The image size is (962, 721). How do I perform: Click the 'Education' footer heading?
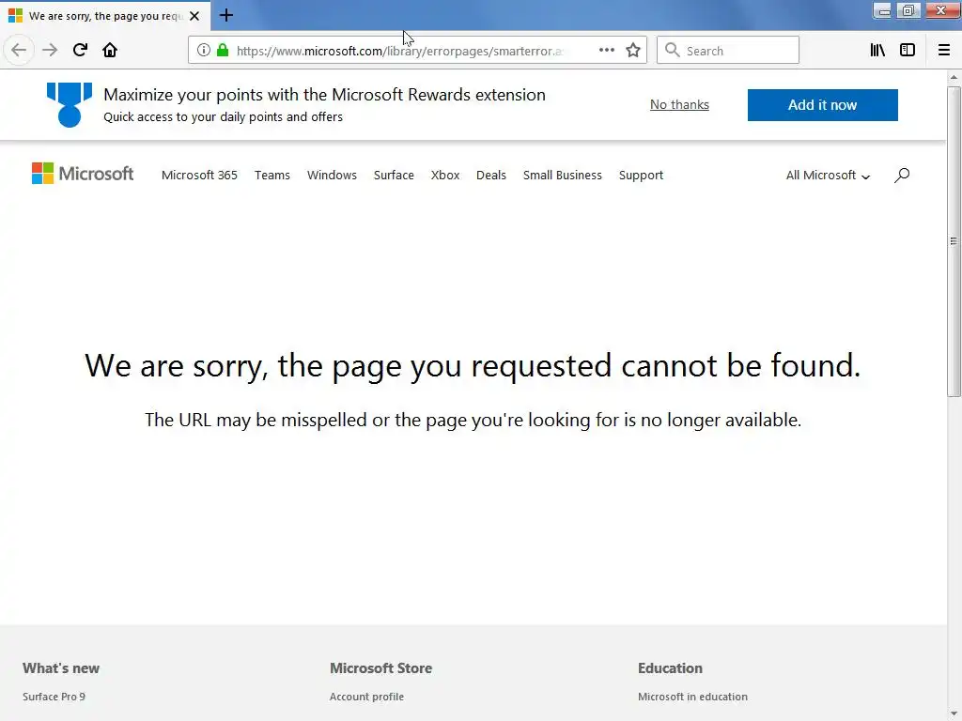click(x=670, y=668)
